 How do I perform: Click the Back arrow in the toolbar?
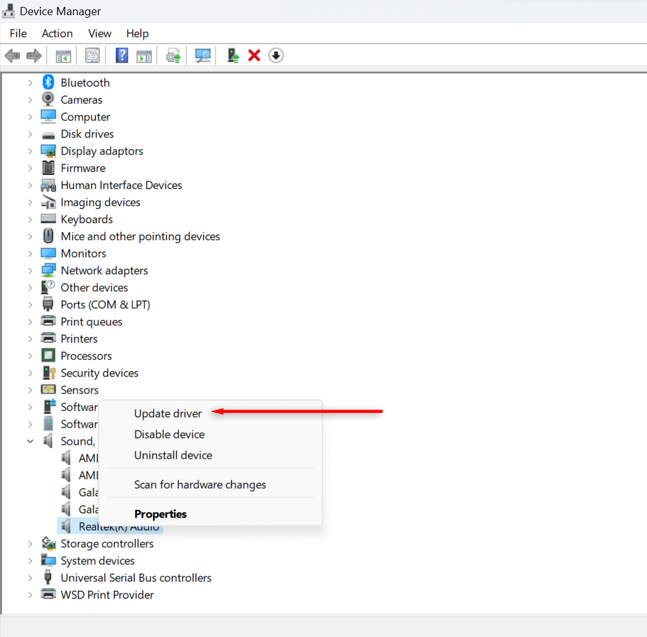12,56
